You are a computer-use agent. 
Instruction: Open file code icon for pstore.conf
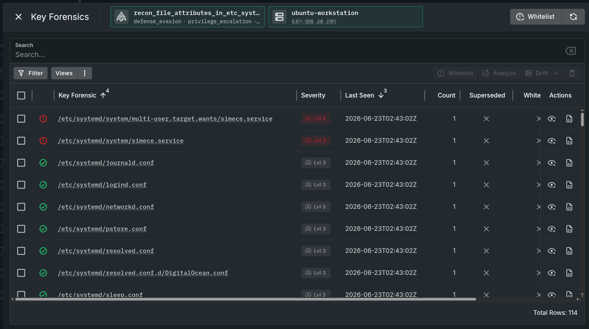click(x=569, y=229)
